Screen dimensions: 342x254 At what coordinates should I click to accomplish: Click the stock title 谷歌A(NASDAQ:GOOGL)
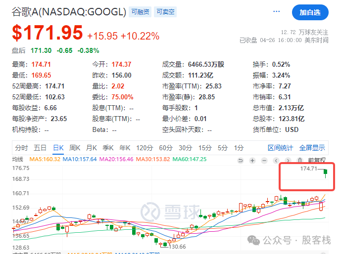coord(69,12)
